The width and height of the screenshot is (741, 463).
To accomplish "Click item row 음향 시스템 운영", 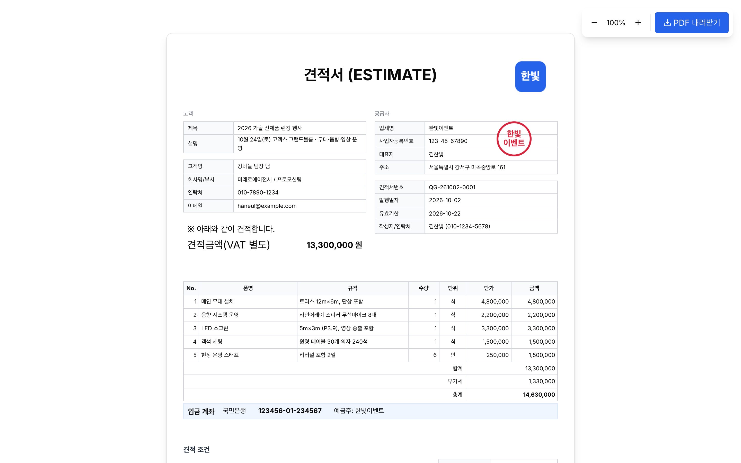I will [370, 315].
